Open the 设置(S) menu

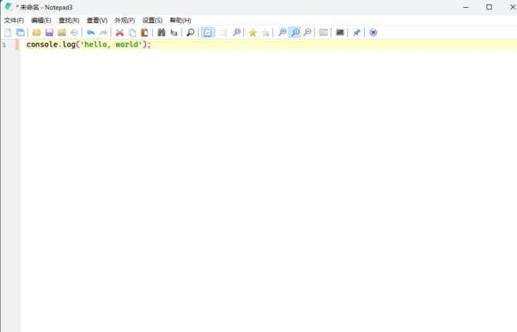[152, 20]
